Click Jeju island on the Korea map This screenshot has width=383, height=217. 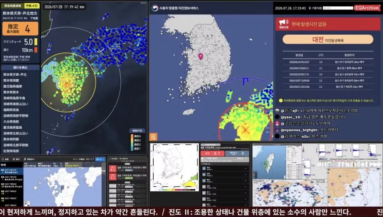pyautogui.click(x=189, y=112)
